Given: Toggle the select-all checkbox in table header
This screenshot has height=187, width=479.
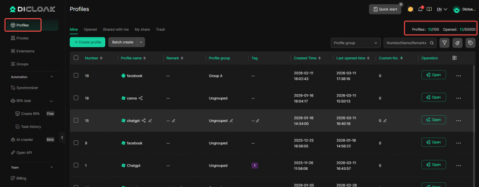Looking at the screenshot, I should pos(76,58).
